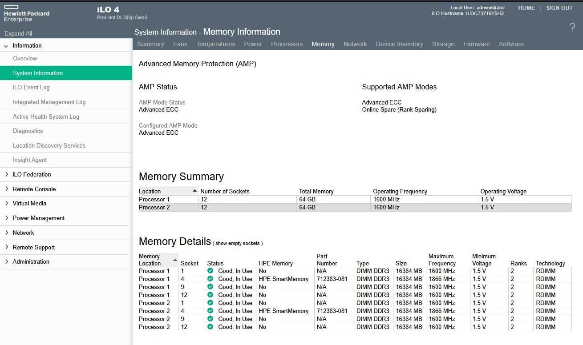Open the Network tab
This screenshot has height=345, width=583.
[355, 44]
